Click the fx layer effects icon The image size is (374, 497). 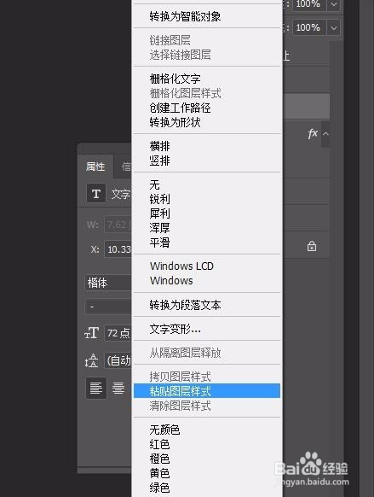coord(313,133)
